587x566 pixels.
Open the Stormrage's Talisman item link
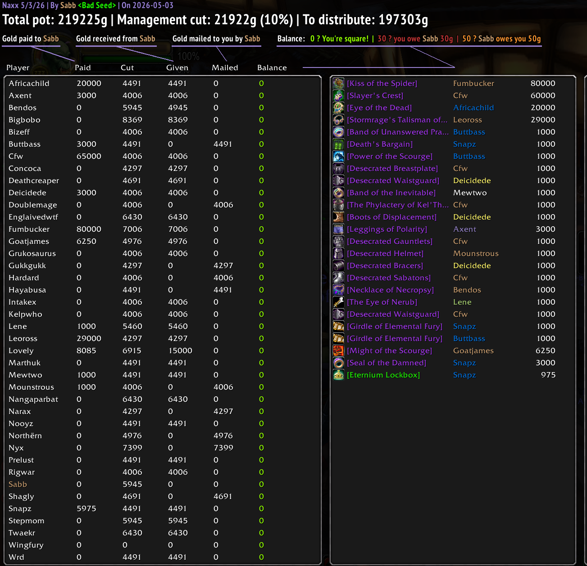point(397,120)
